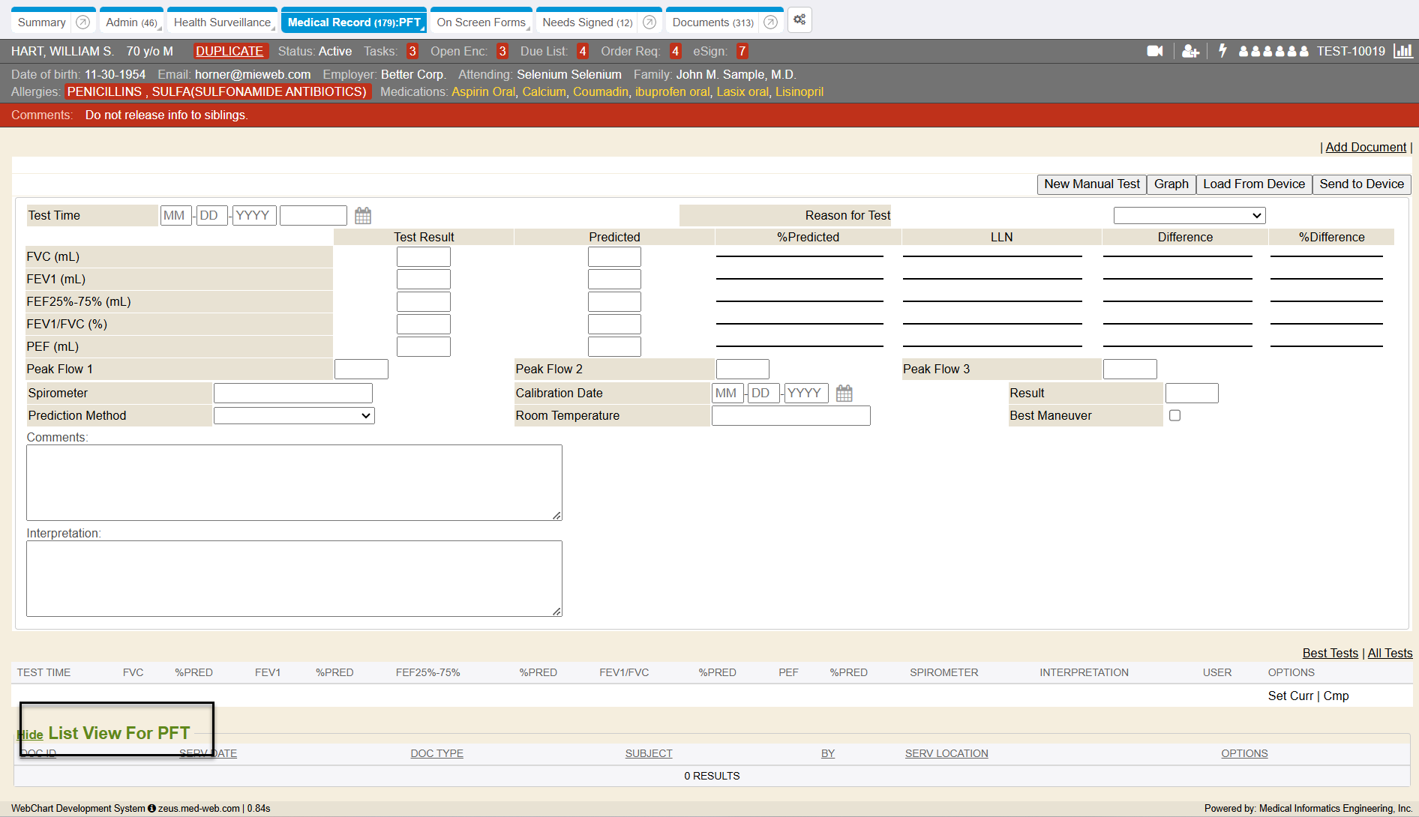The height and width of the screenshot is (817, 1419).
Task: Open the tab settings gears icon
Action: [x=799, y=20]
